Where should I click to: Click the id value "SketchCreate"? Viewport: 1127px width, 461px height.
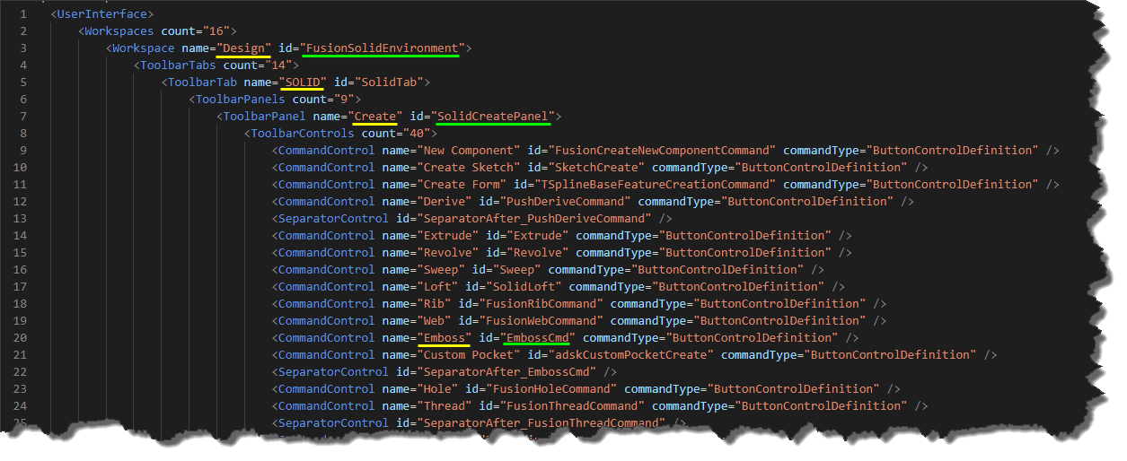(597, 167)
